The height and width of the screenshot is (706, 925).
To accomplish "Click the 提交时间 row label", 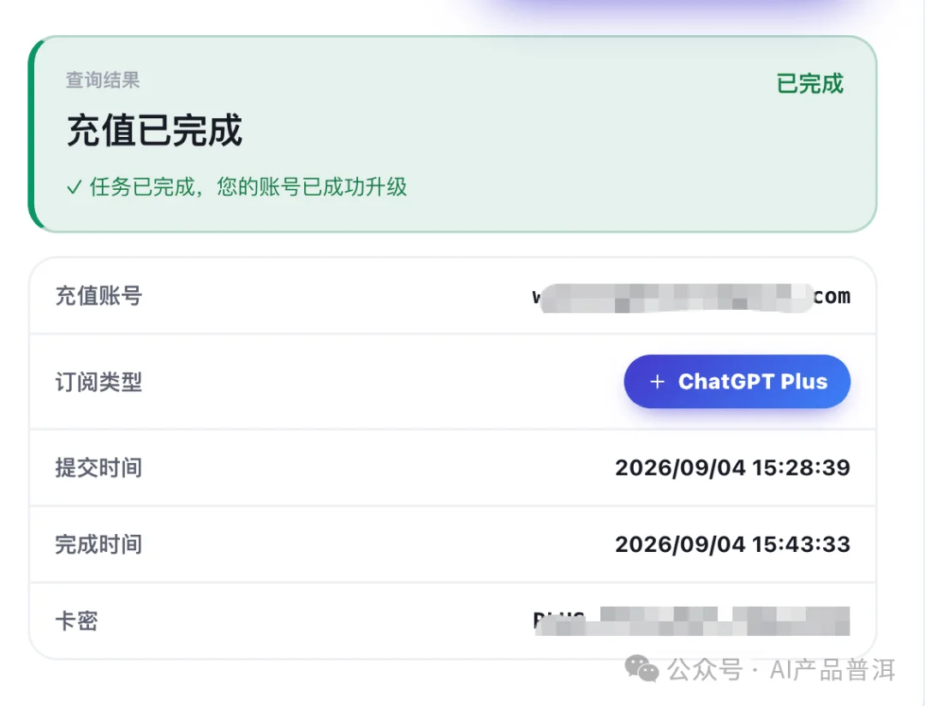I will (x=98, y=467).
